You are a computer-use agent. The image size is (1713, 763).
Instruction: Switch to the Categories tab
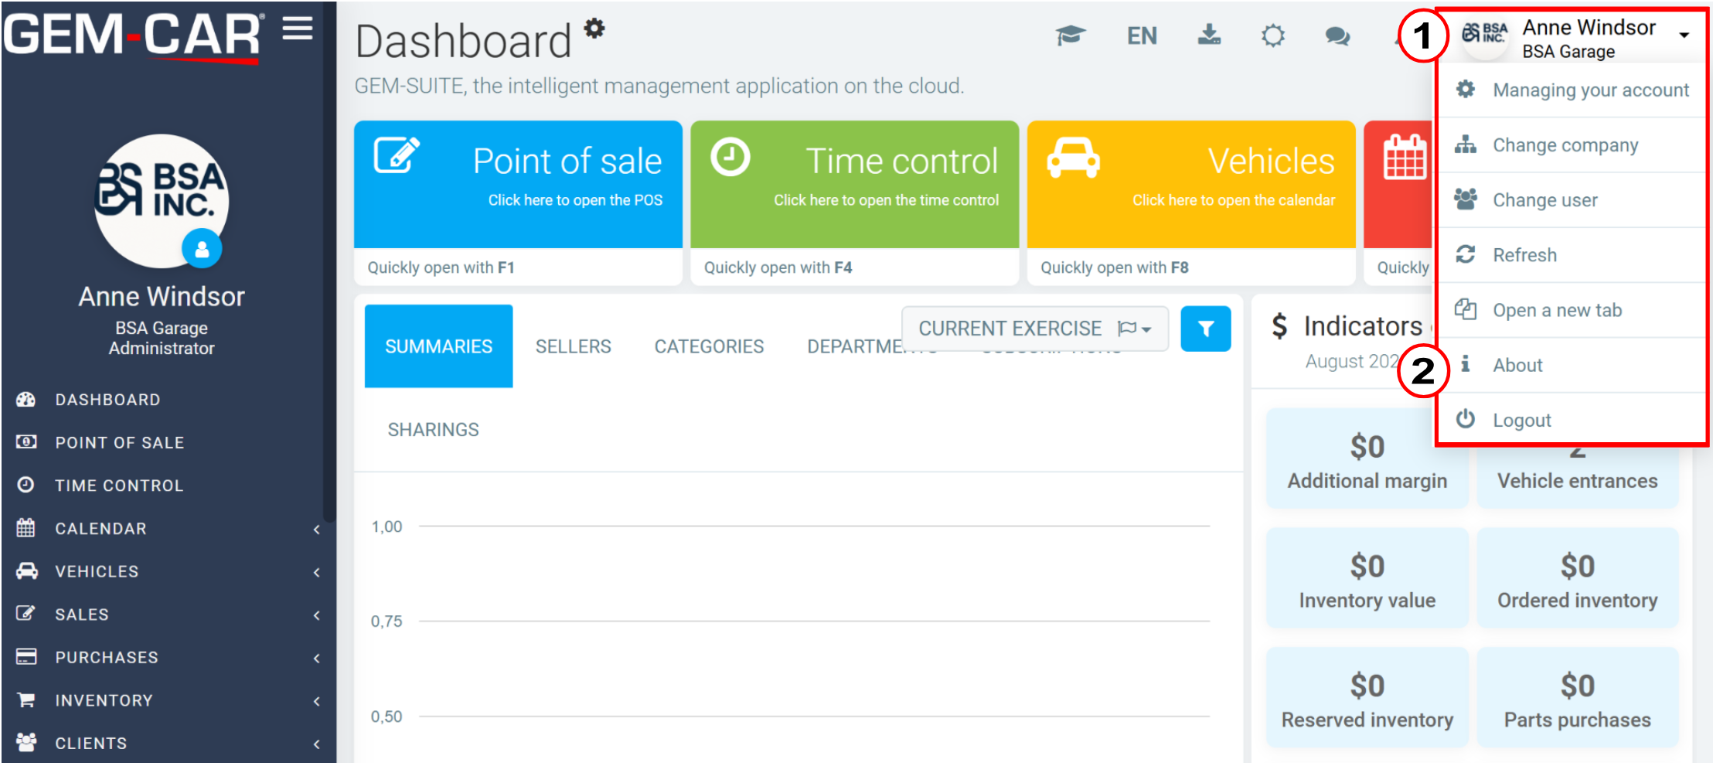click(x=709, y=346)
